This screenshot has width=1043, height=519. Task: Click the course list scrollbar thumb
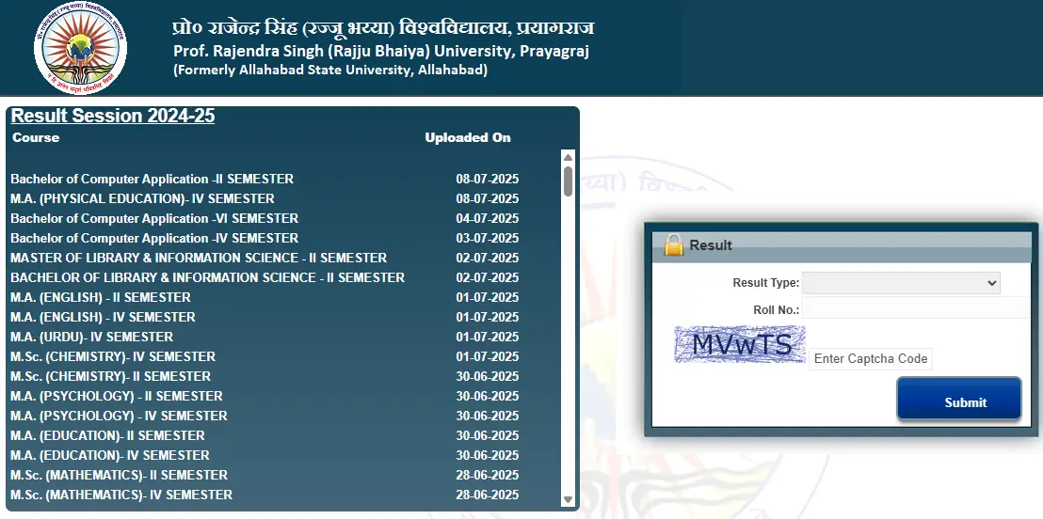click(x=568, y=181)
